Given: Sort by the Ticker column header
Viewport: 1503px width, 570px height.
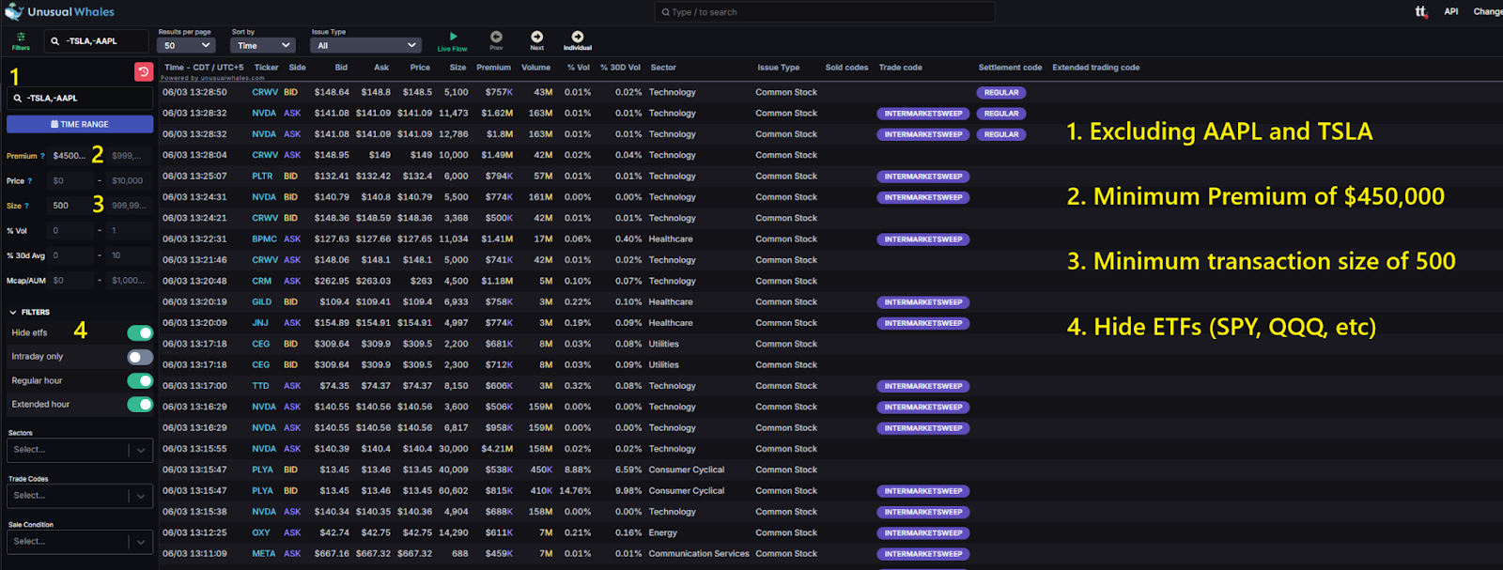Looking at the screenshot, I should tap(267, 68).
